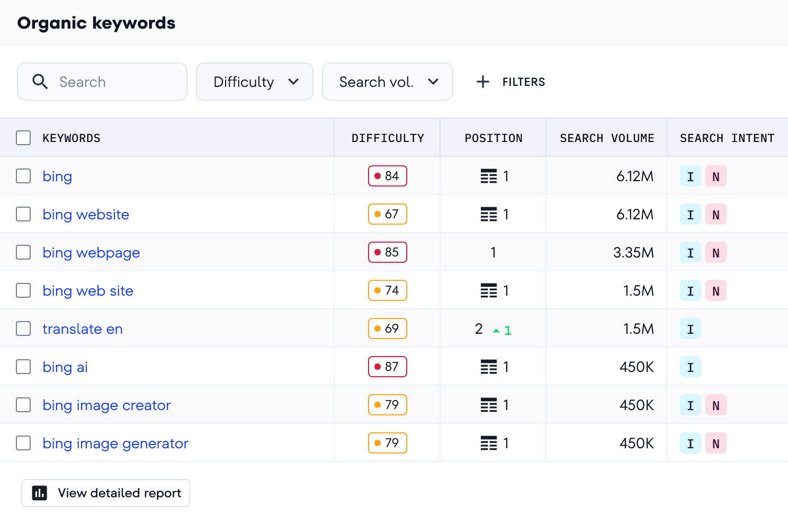Click the red difficulty badge 87
788x524 pixels.
coord(387,367)
